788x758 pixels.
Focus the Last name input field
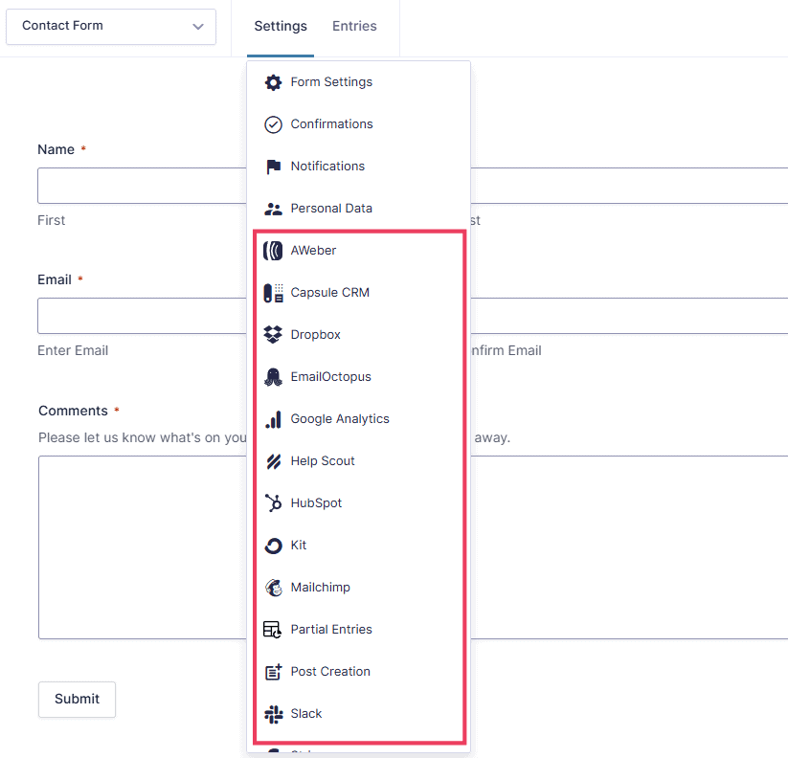pyautogui.click(x=629, y=186)
